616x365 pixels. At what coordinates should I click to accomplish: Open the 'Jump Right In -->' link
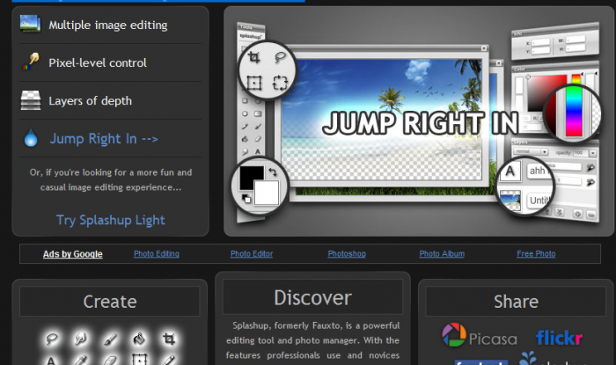104,139
